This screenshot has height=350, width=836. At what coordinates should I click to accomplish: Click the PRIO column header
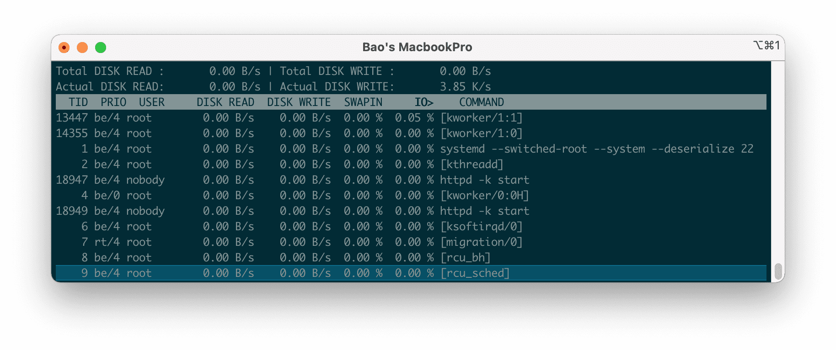click(113, 102)
